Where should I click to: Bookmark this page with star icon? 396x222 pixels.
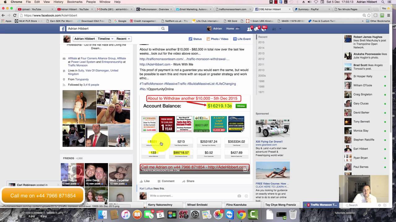pyautogui.click(x=369, y=15)
